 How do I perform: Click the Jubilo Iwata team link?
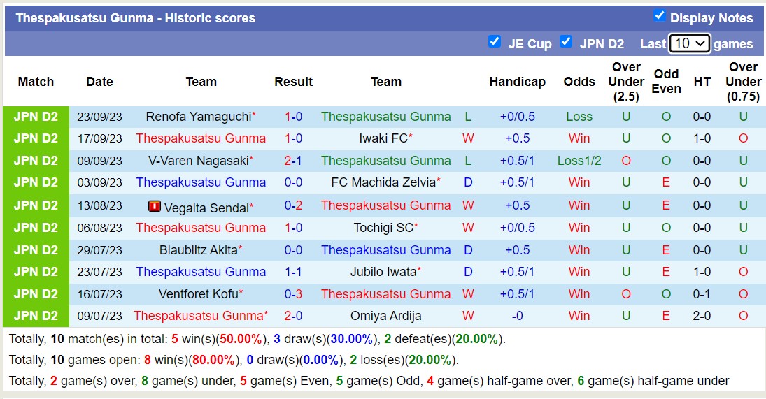tap(383, 272)
